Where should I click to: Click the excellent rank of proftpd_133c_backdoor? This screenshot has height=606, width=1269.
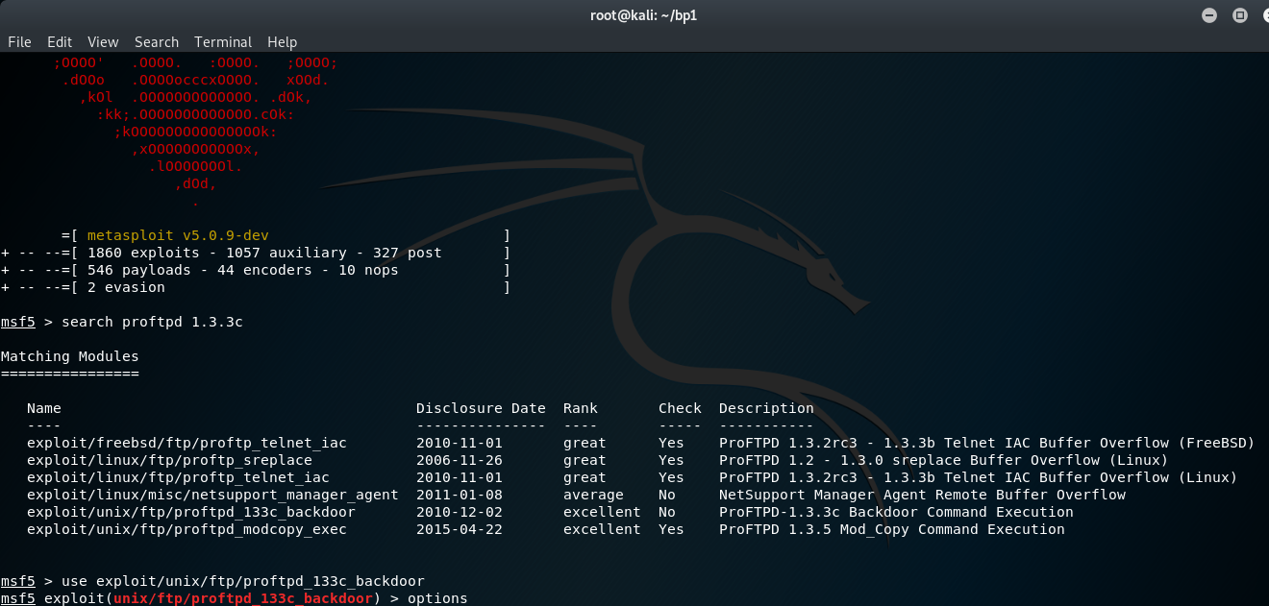(602, 512)
